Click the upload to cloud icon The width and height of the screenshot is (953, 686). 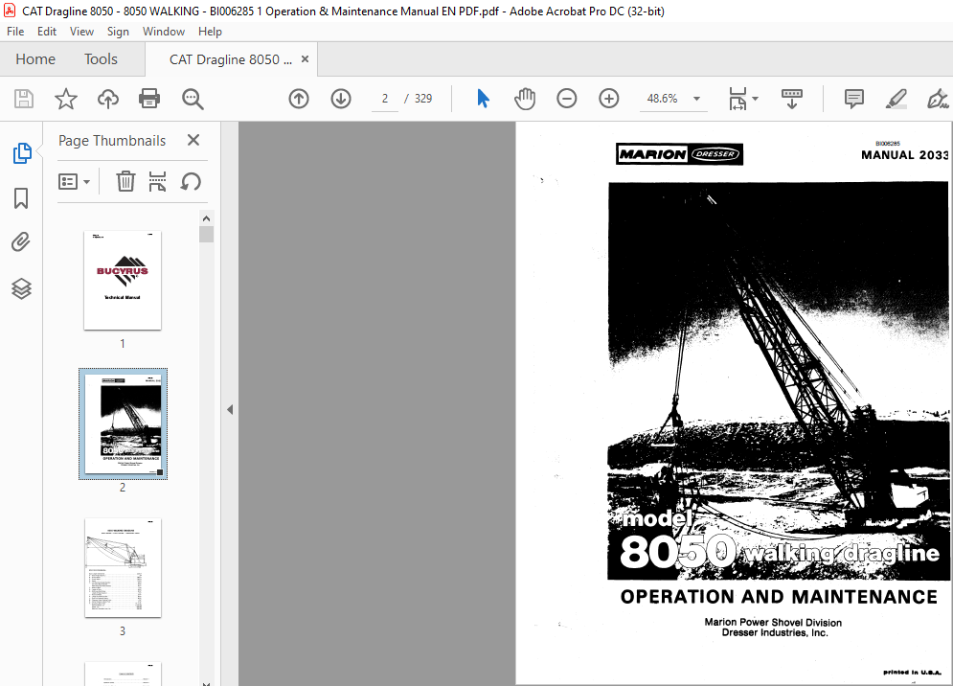click(x=108, y=99)
